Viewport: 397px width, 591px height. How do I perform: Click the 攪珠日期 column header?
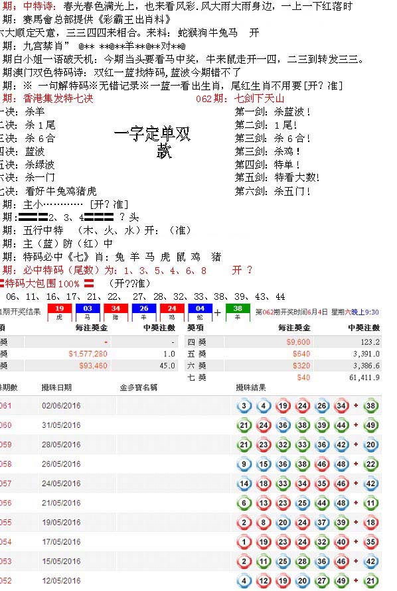click(56, 387)
